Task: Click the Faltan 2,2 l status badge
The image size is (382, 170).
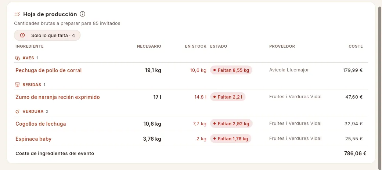Action: click(227, 97)
